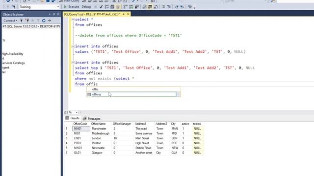Uncomment the selected lines
This screenshot has height=176, width=314.
169,7
